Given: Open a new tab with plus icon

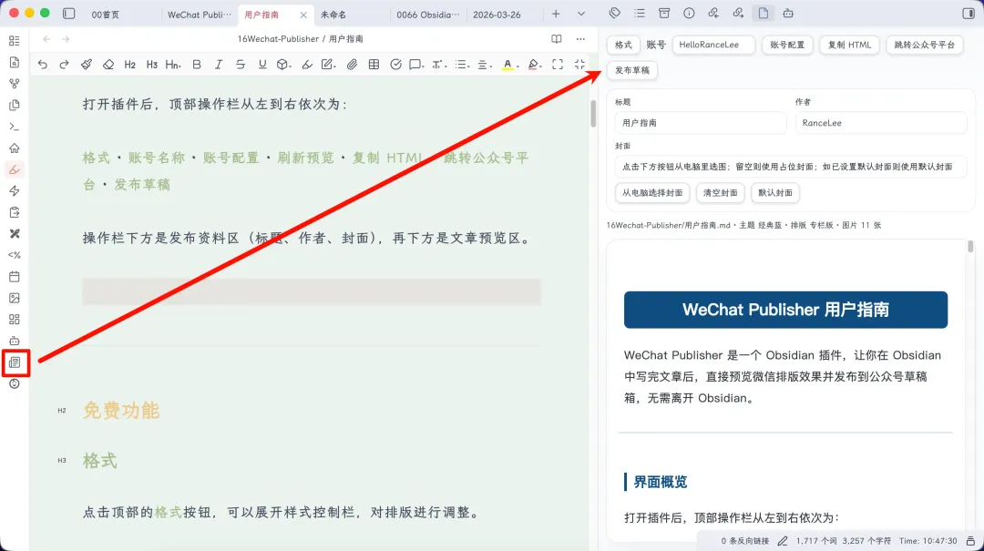Looking at the screenshot, I should point(556,14).
